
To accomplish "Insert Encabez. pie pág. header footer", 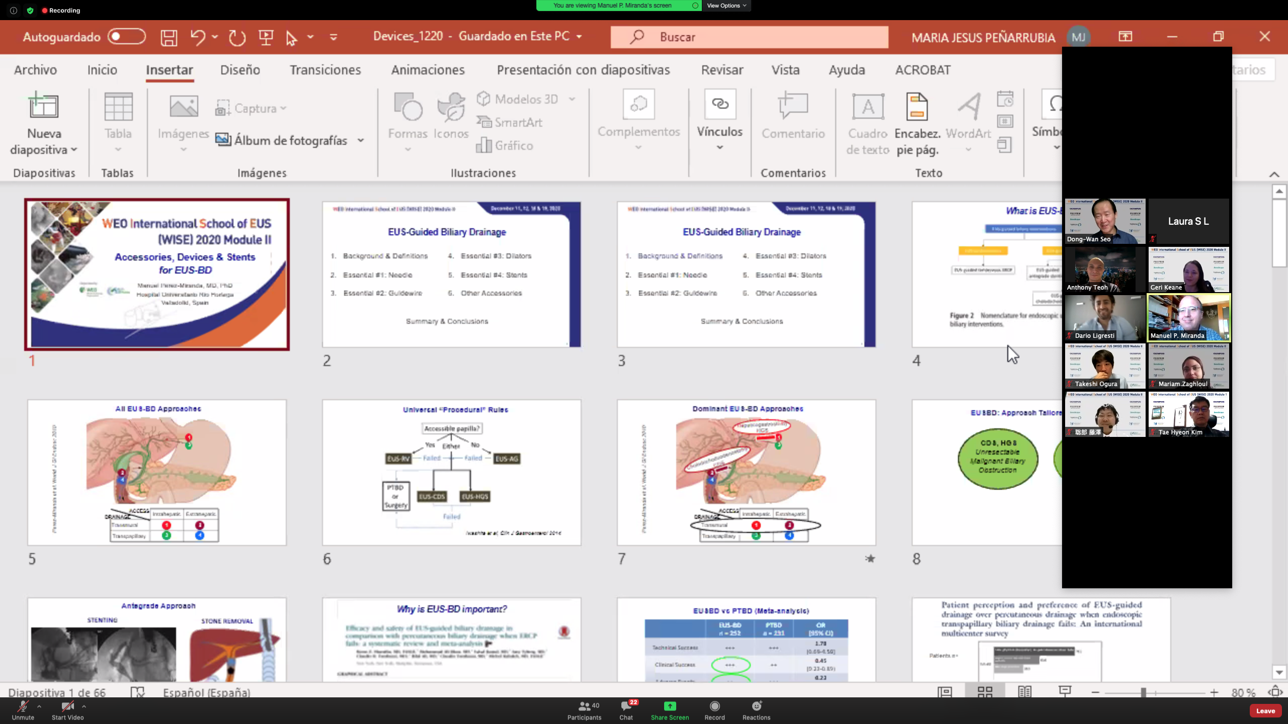I will (917, 124).
